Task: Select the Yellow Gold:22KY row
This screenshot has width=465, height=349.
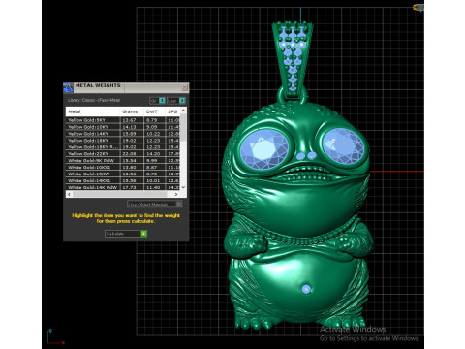Action: tap(123, 154)
